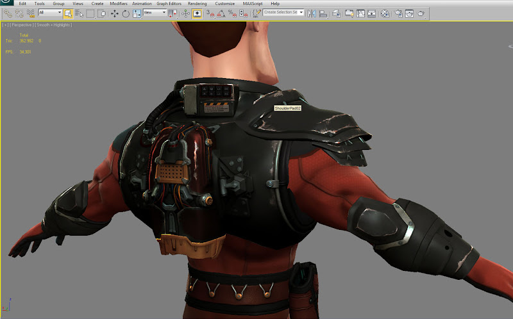Click the viewport [+] general label
513x319 pixels.
click(x=5, y=25)
